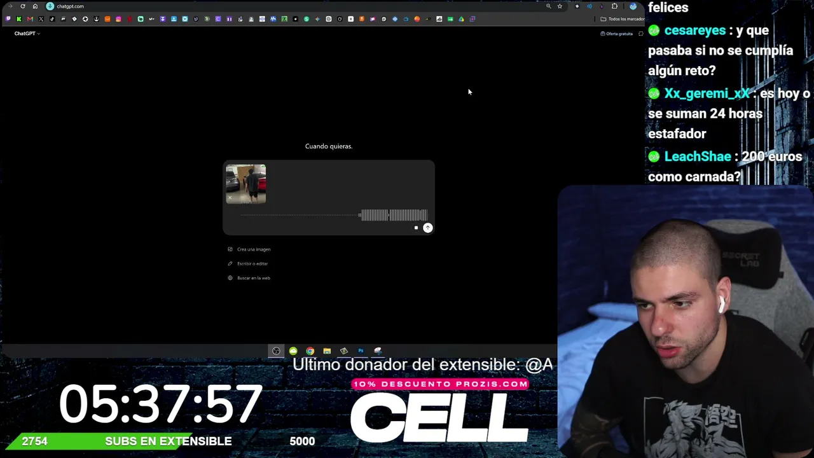The image size is (814, 458).
Task: Open the browser profile avatar
Action: click(x=633, y=6)
